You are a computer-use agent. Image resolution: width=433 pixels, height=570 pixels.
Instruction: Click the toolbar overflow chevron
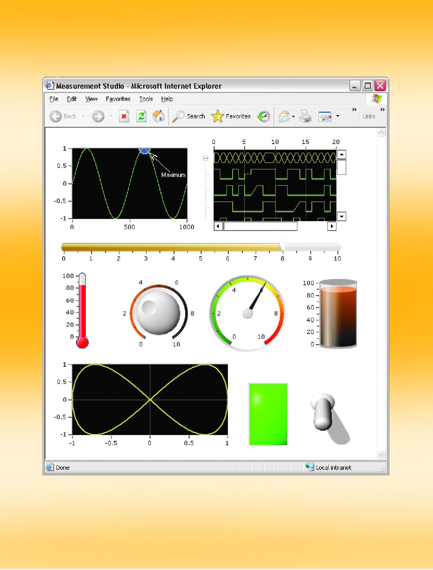click(354, 110)
